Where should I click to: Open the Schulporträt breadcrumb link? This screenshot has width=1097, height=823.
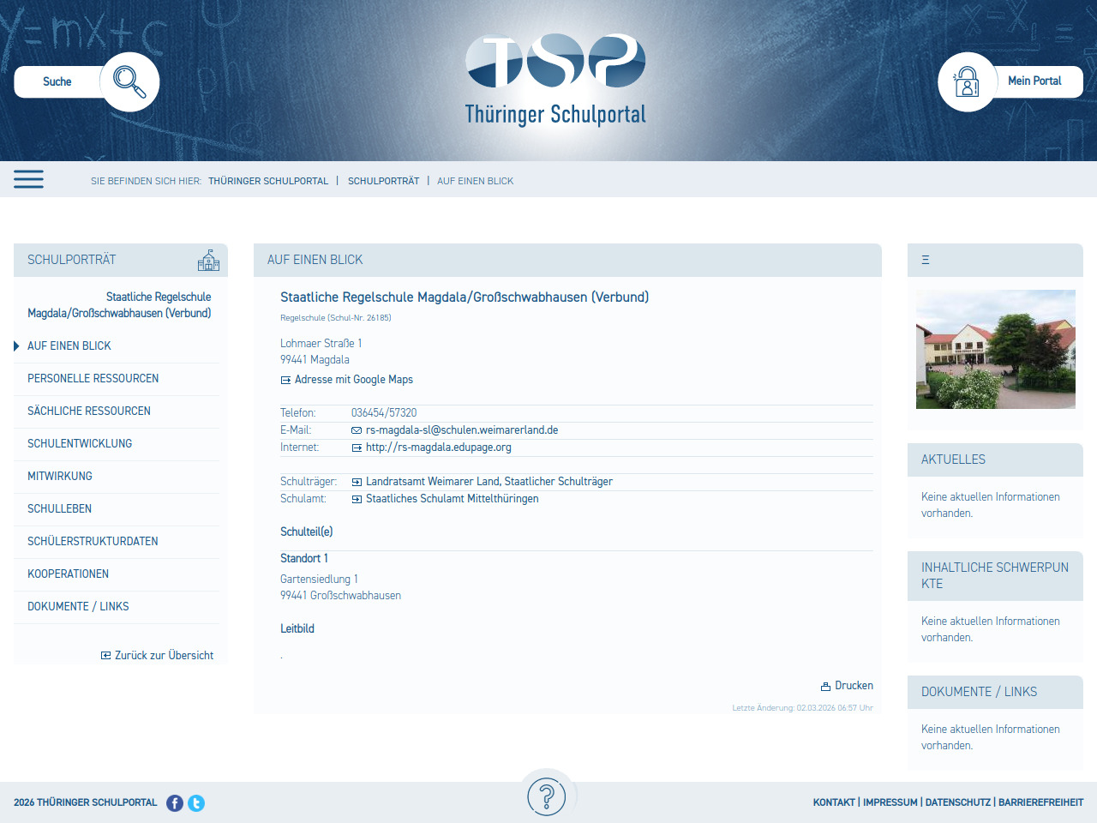point(383,181)
